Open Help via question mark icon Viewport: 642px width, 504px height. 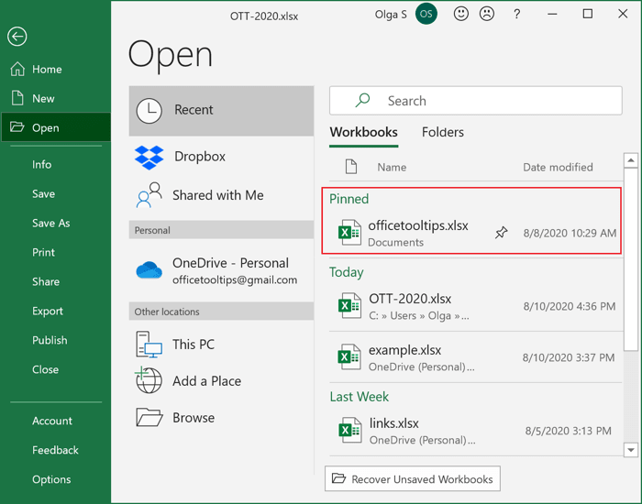[x=516, y=15]
